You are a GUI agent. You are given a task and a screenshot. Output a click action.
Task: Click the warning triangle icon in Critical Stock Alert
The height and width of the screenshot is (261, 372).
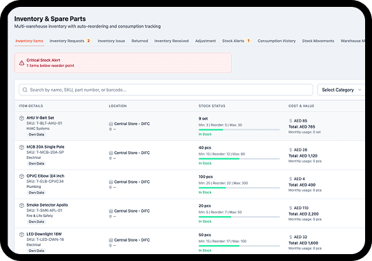pyautogui.click(x=21, y=63)
